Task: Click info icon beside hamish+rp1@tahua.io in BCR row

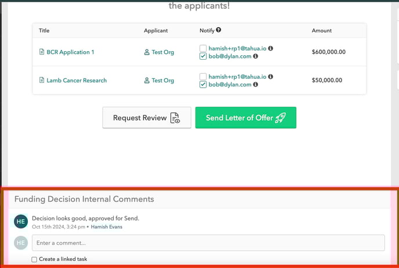Action: (x=270, y=48)
